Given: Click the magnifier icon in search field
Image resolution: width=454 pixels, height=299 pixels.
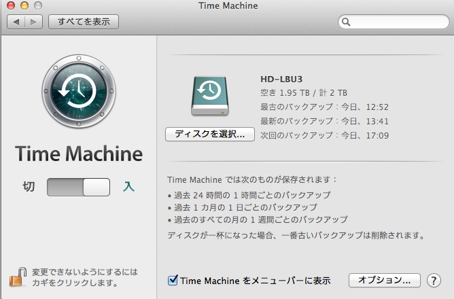Looking at the screenshot, I should tap(346, 22).
